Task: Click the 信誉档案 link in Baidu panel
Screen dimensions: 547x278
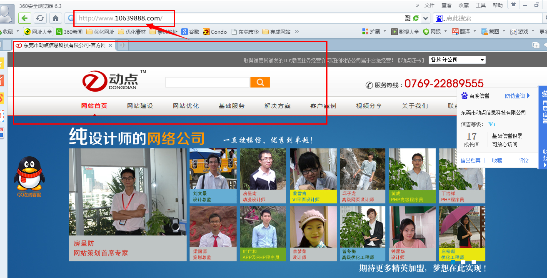Action: (470, 160)
